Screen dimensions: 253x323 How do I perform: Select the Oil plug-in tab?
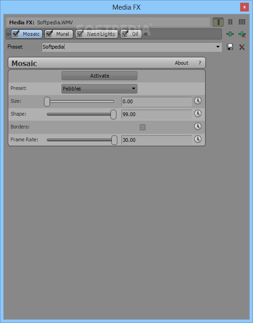131,34
